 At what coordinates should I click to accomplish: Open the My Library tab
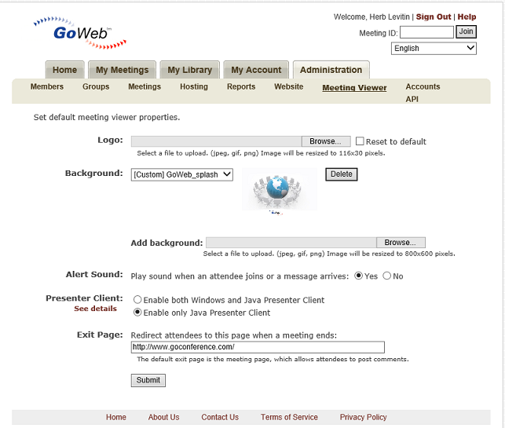189,70
